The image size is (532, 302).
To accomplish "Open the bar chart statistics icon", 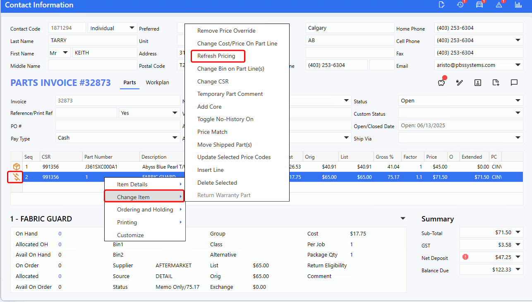I will click(518, 5).
